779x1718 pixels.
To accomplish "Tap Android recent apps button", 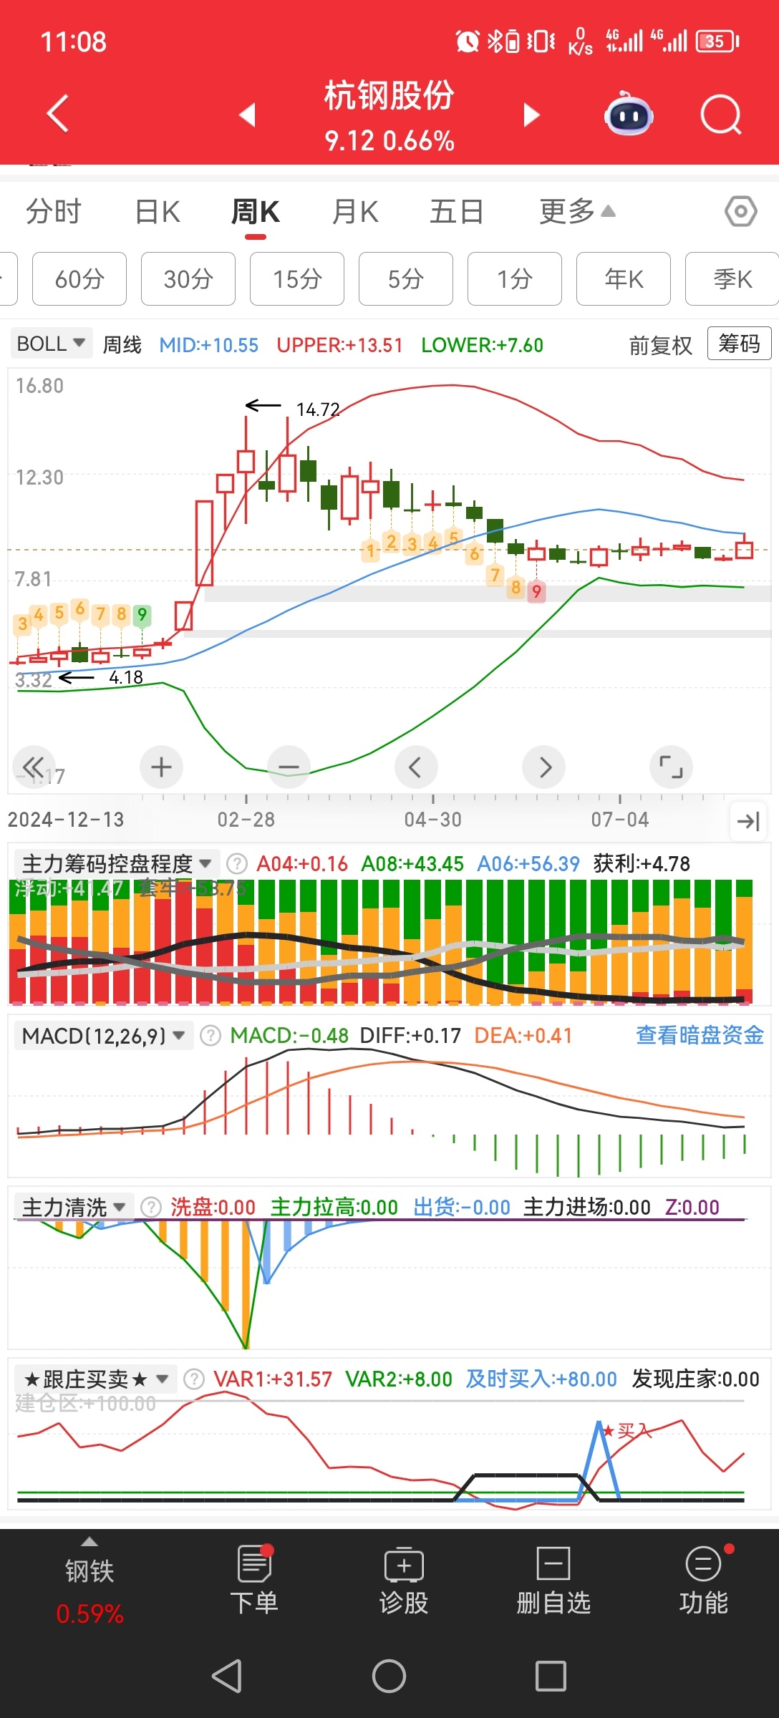I will pyautogui.click(x=551, y=1676).
